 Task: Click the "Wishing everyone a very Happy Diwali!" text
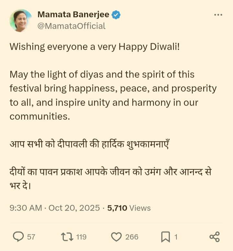point(94,47)
